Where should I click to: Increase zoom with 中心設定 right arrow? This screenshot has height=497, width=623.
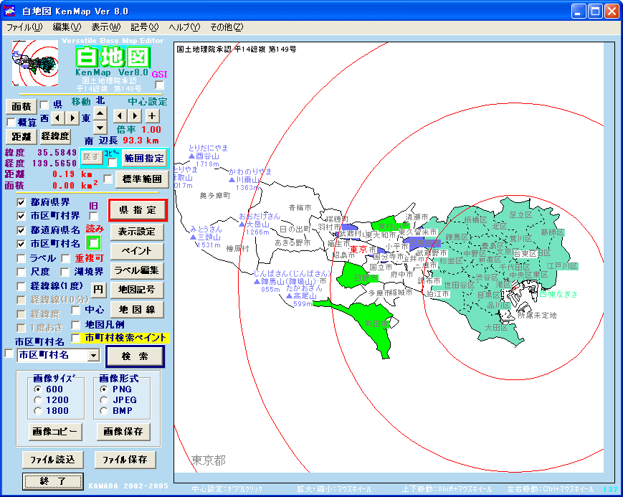pyautogui.click(x=135, y=116)
